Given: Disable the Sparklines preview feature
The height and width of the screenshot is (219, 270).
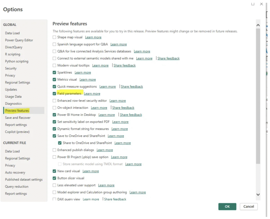Looking at the screenshot, I should click(54, 73).
